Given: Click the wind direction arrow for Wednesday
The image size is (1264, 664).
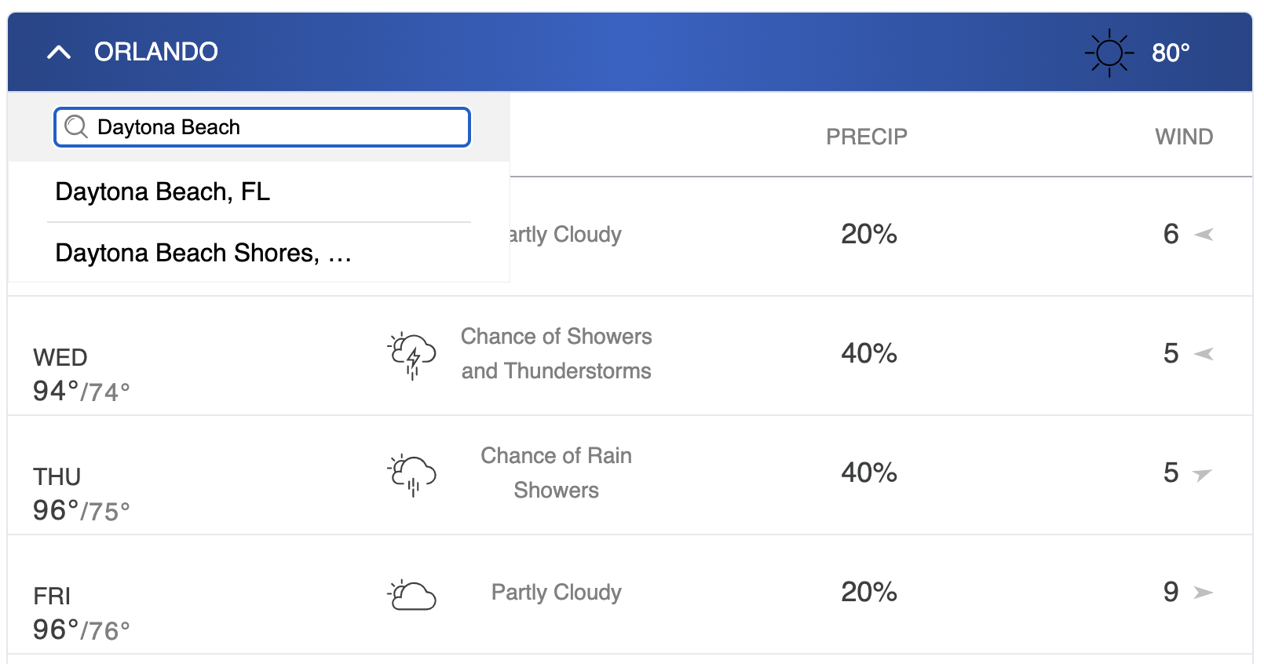Looking at the screenshot, I should tap(1204, 354).
